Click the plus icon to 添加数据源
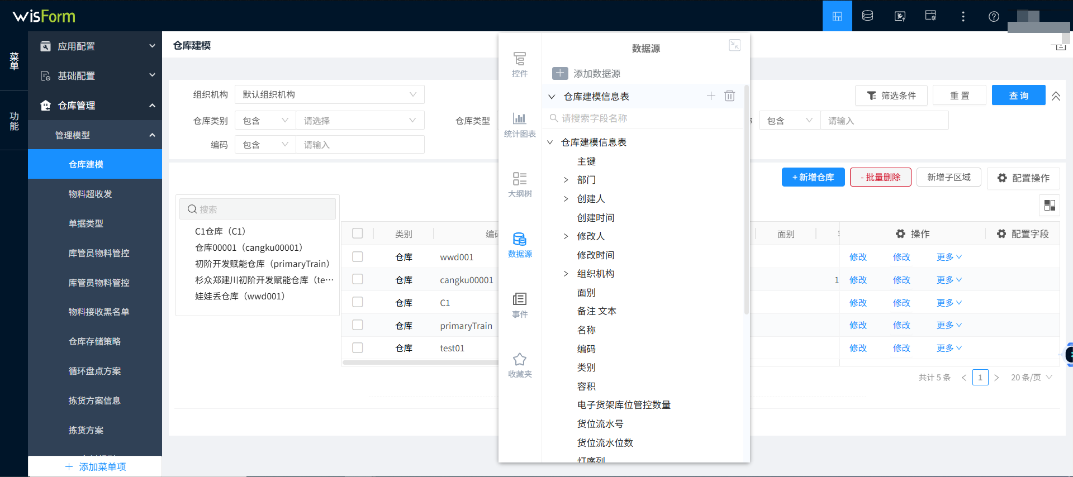1073x477 pixels. pos(560,73)
